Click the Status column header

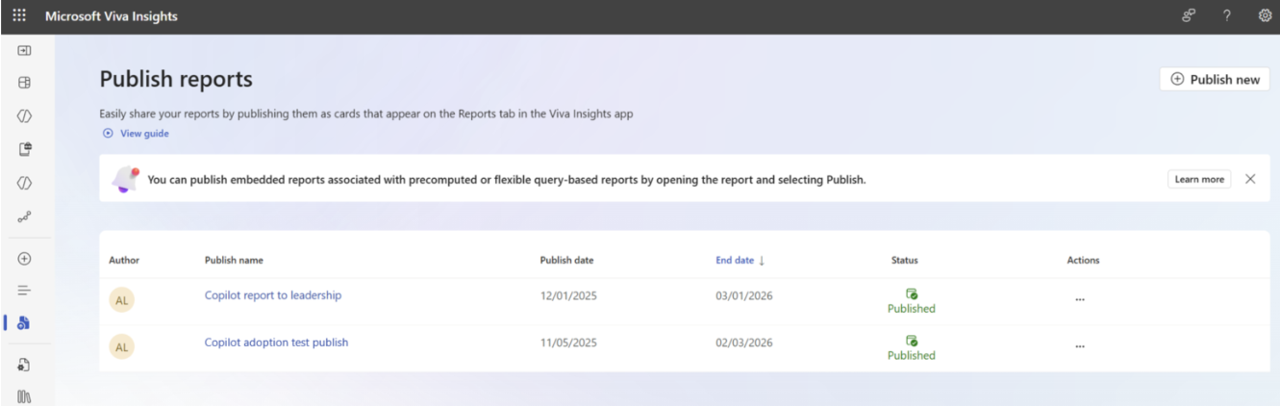(x=904, y=260)
